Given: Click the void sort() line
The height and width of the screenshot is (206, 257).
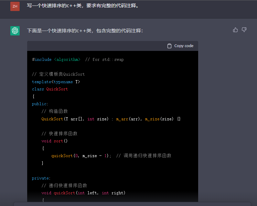Looking at the screenshot, I should click(54, 141).
